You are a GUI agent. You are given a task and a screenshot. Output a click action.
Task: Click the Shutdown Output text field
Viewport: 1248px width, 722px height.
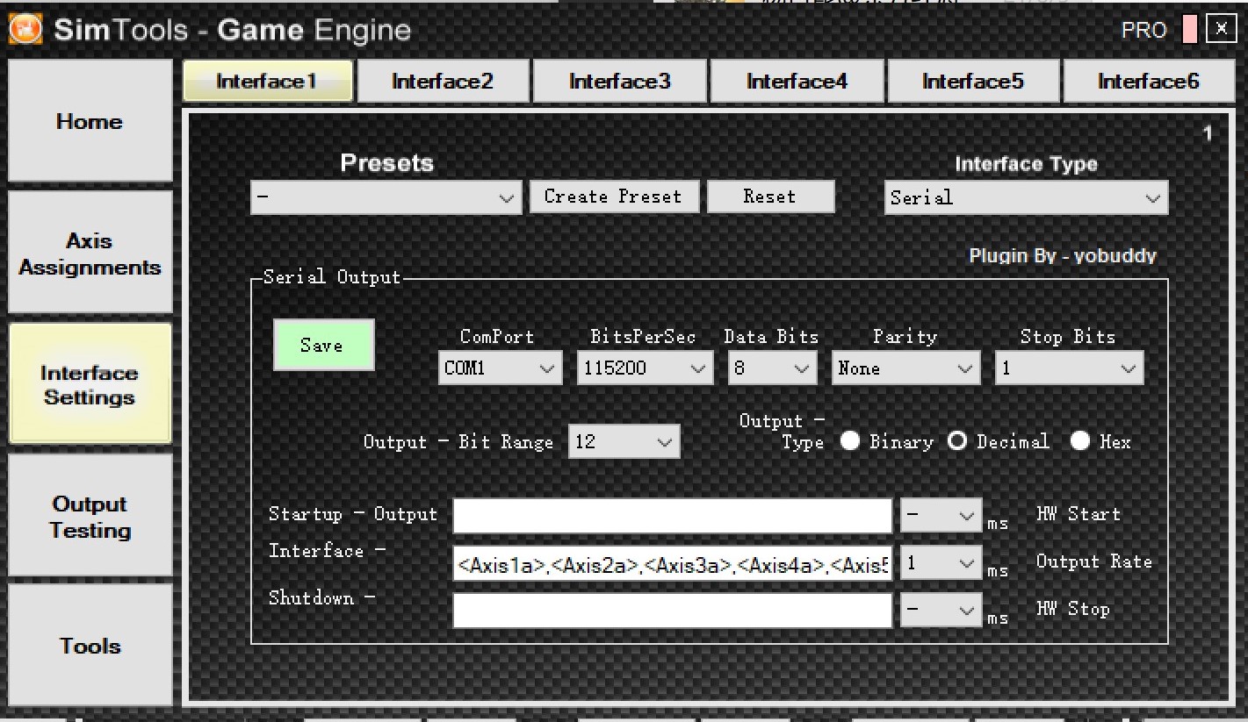click(x=673, y=611)
